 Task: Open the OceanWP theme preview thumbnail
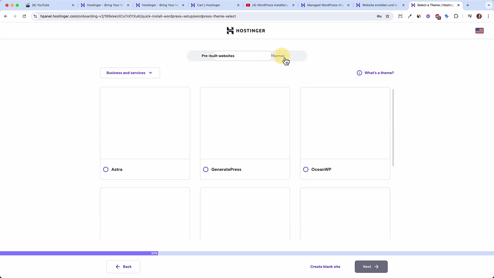pyautogui.click(x=345, y=123)
